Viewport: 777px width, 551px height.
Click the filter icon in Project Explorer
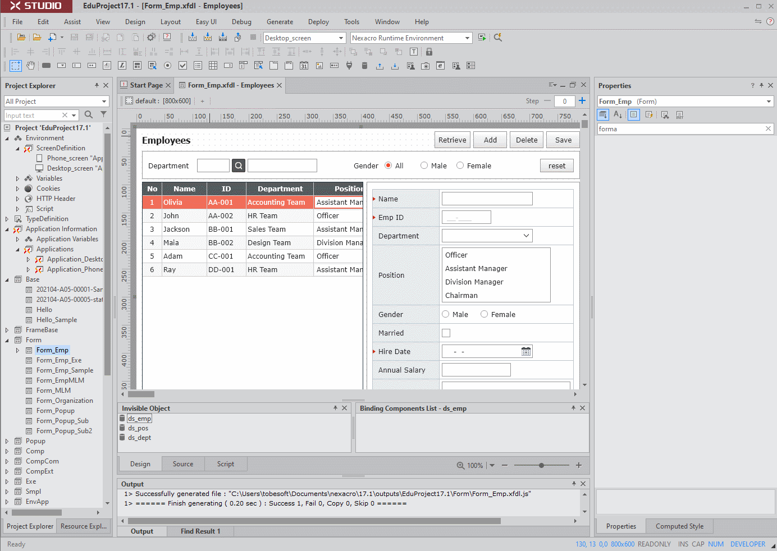[103, 114]
